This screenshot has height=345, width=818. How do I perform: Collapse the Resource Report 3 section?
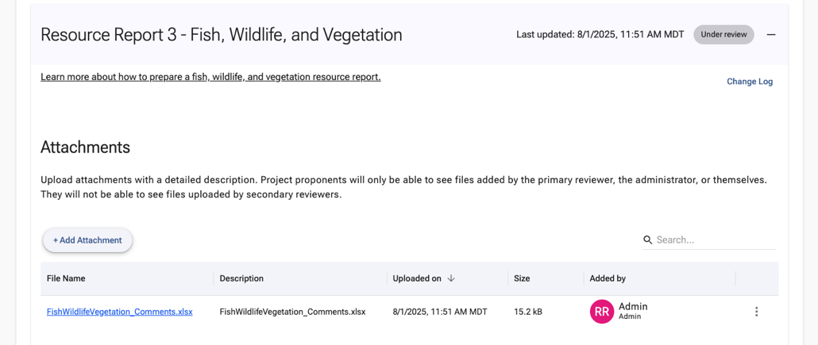tap(770, 35)
